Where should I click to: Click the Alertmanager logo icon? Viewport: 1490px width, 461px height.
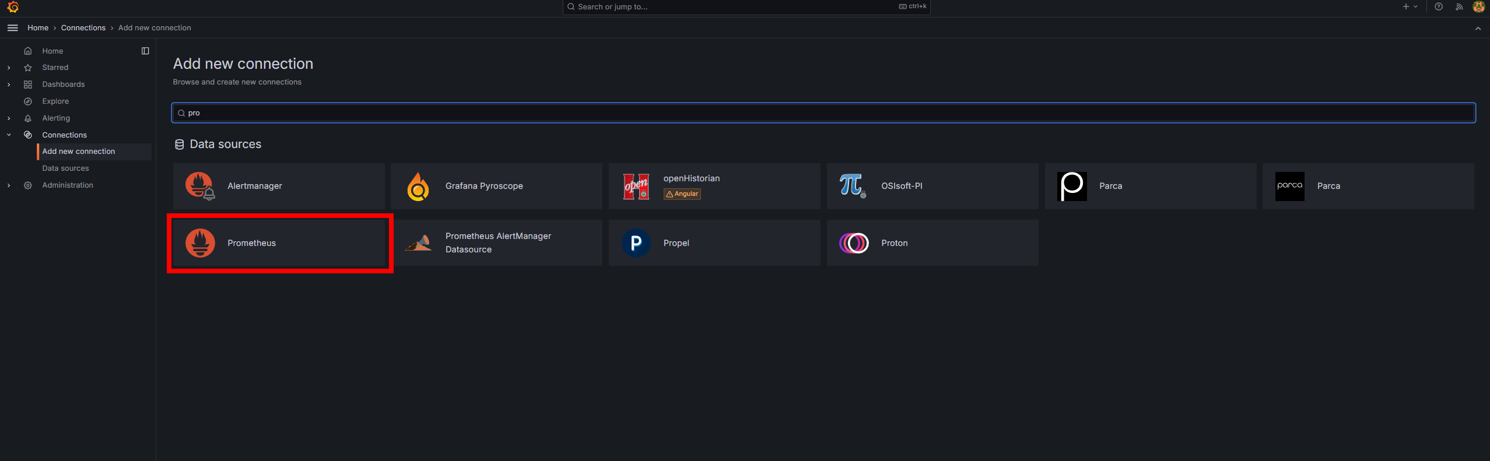200,186
